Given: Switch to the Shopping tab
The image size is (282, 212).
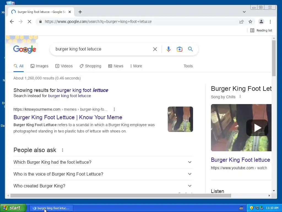Looking at the screenshot, I should tap(90, 66).
